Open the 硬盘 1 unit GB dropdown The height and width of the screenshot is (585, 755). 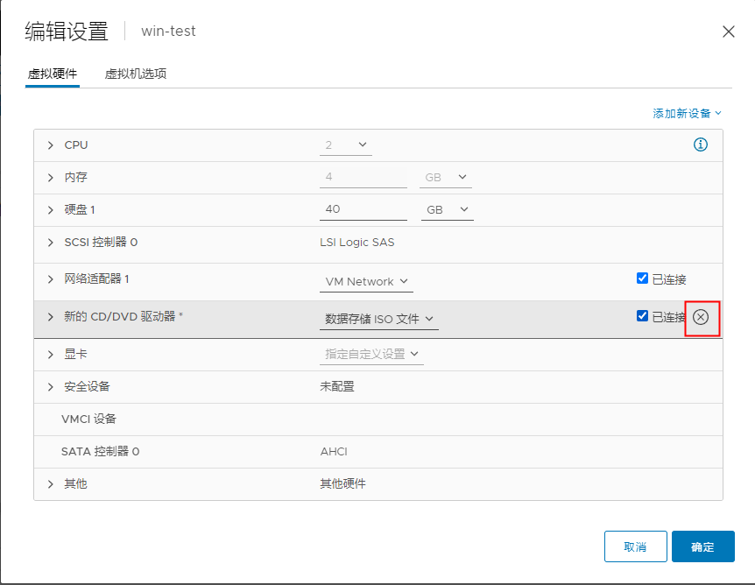point(447,209)
